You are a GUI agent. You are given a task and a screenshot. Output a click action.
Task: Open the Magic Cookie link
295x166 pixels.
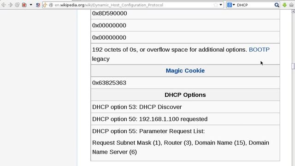pos(185,71)
